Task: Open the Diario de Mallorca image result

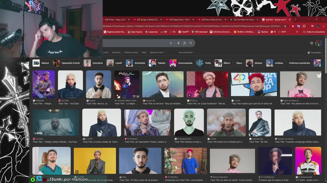Action: pos(300,84)
